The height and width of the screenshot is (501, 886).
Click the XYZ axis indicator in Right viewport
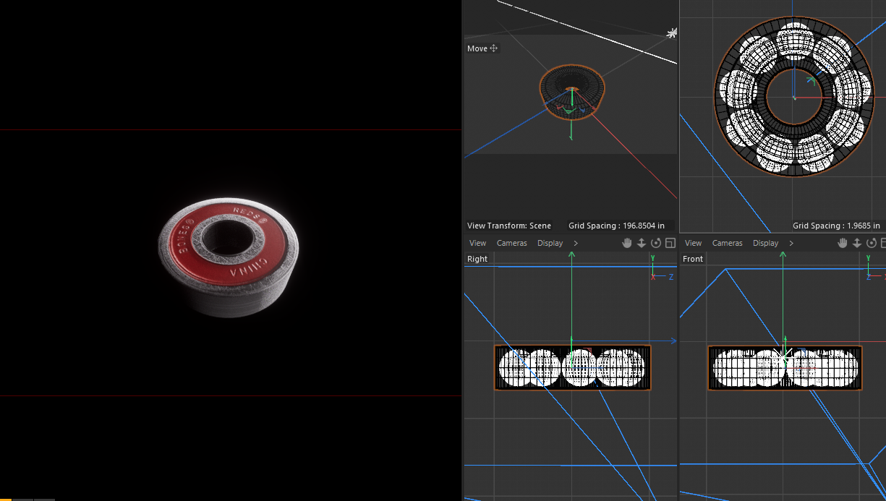pos(660,269)
